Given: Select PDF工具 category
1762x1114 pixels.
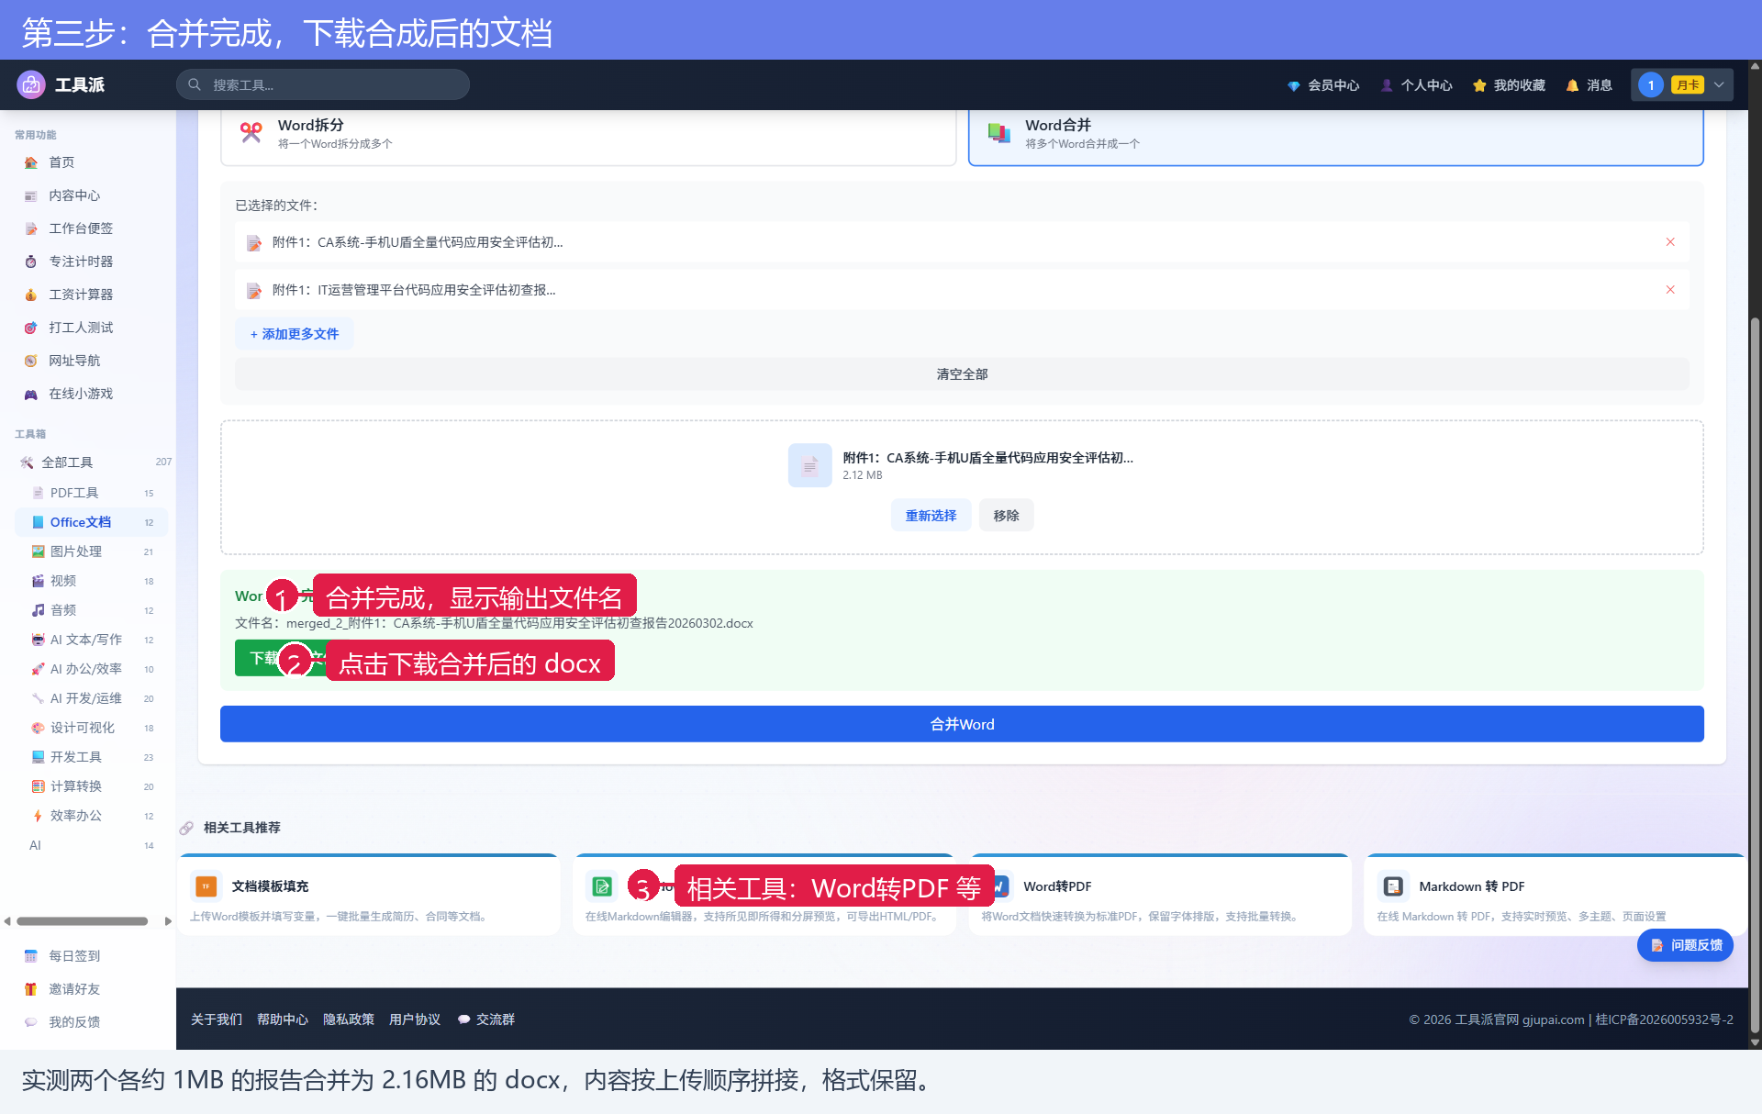Looking at the screenshot, I should tap(92, 493).
